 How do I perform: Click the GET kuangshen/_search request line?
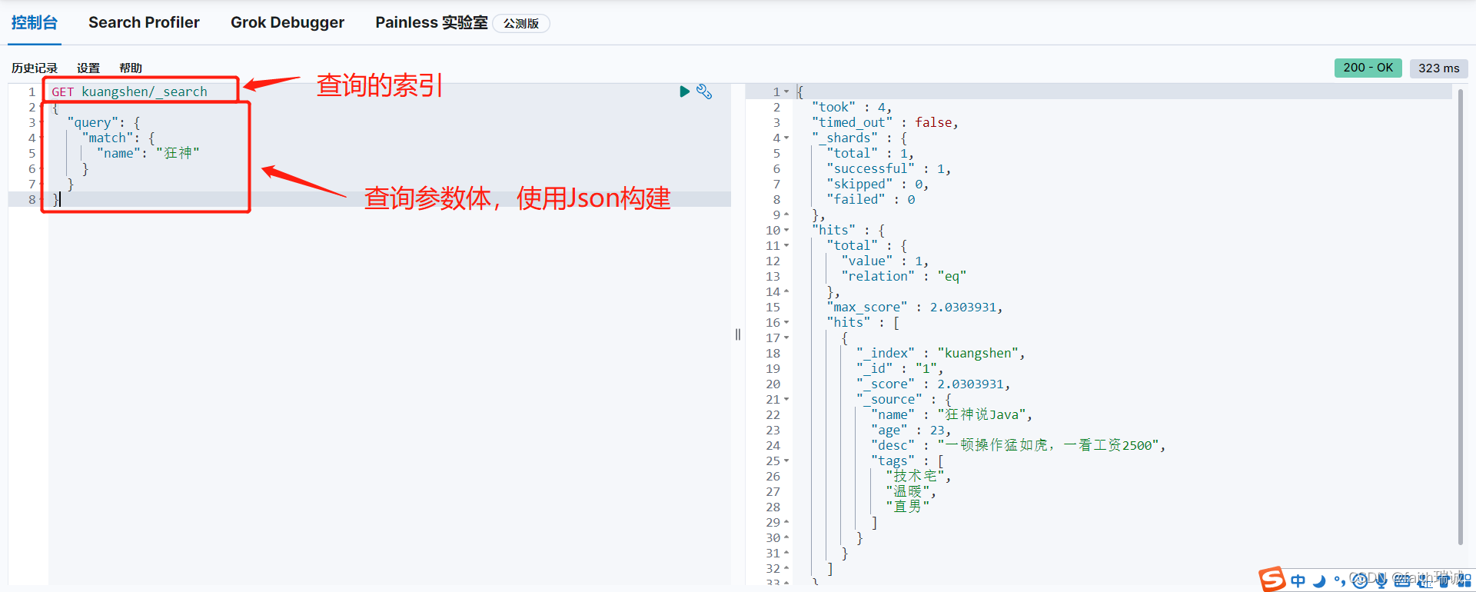(x=129, y=91)
